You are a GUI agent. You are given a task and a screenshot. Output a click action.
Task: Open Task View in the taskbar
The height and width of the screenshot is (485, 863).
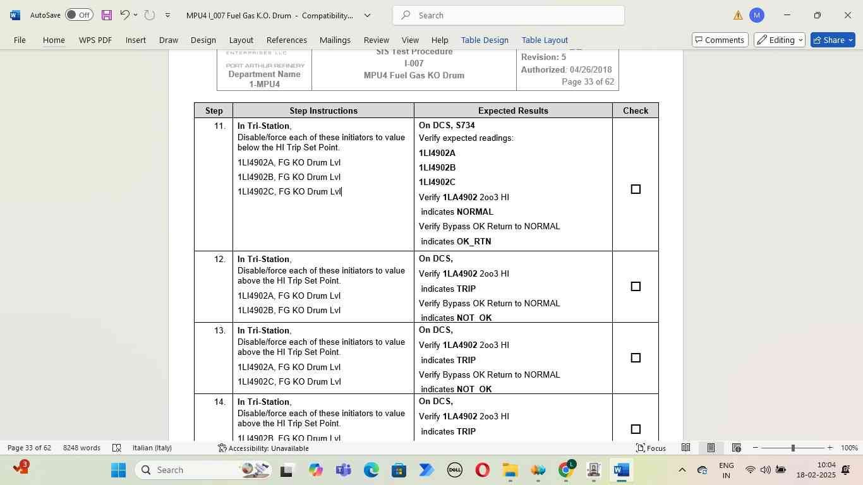(287, 470)
